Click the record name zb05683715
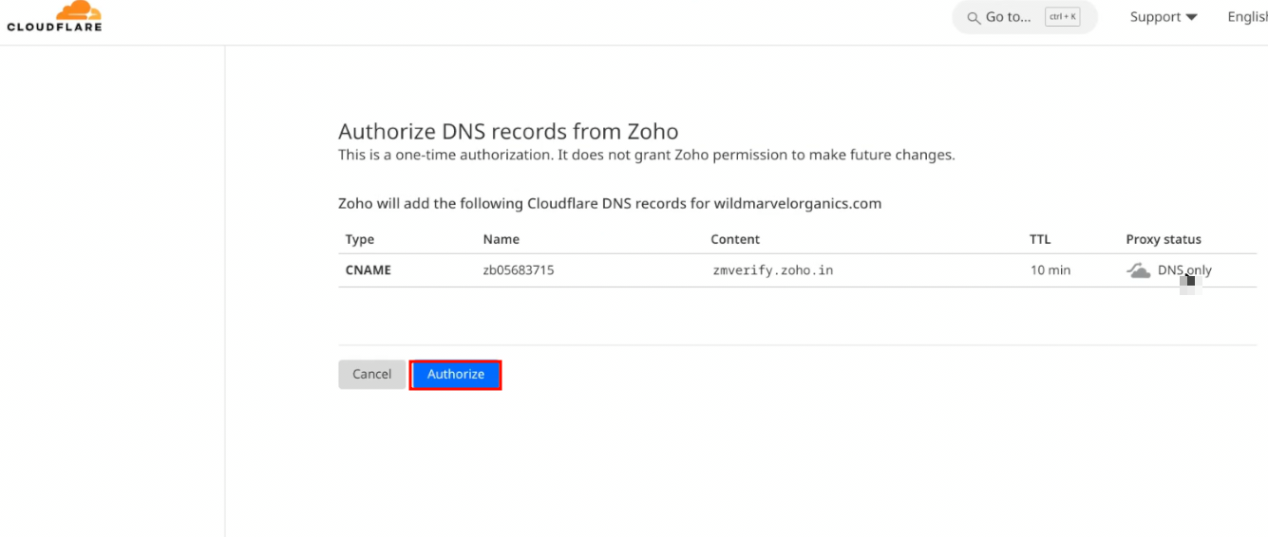The height and width of the screenshot is (537, 1268). (x=518, y=270)
